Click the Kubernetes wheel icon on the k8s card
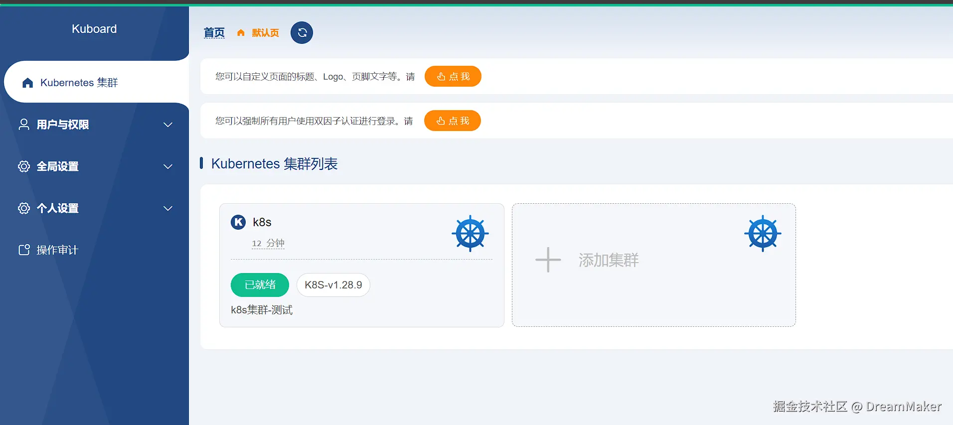This screenshot has height=425, width=953. tap(470, 233)
